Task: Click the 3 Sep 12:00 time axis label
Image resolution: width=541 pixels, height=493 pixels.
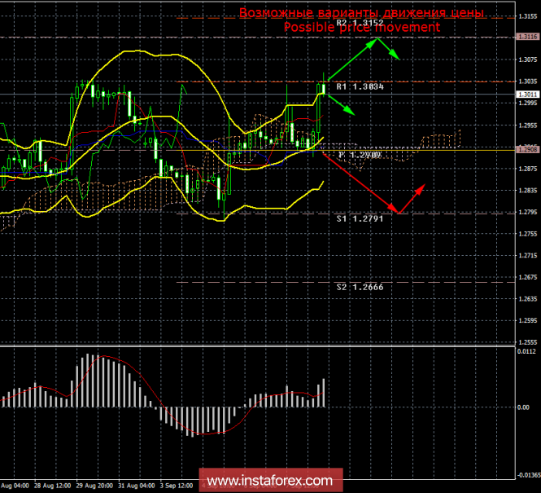Action: coord(177,486)
